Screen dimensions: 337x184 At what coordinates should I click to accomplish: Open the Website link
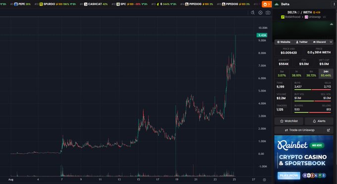pos(283,42)
